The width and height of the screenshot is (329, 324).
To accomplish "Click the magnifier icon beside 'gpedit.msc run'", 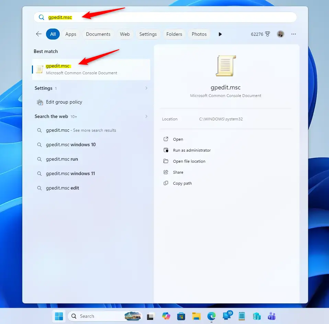I will pyautogui.click(x=39, y=159).
